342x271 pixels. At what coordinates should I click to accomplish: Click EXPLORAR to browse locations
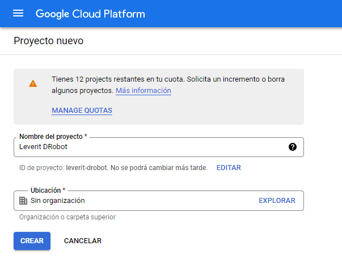click(277, 201)
